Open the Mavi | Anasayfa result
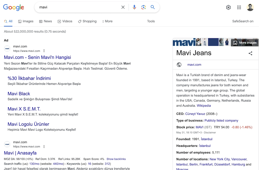Screen dimensions: 259x170 pos(20,153)
